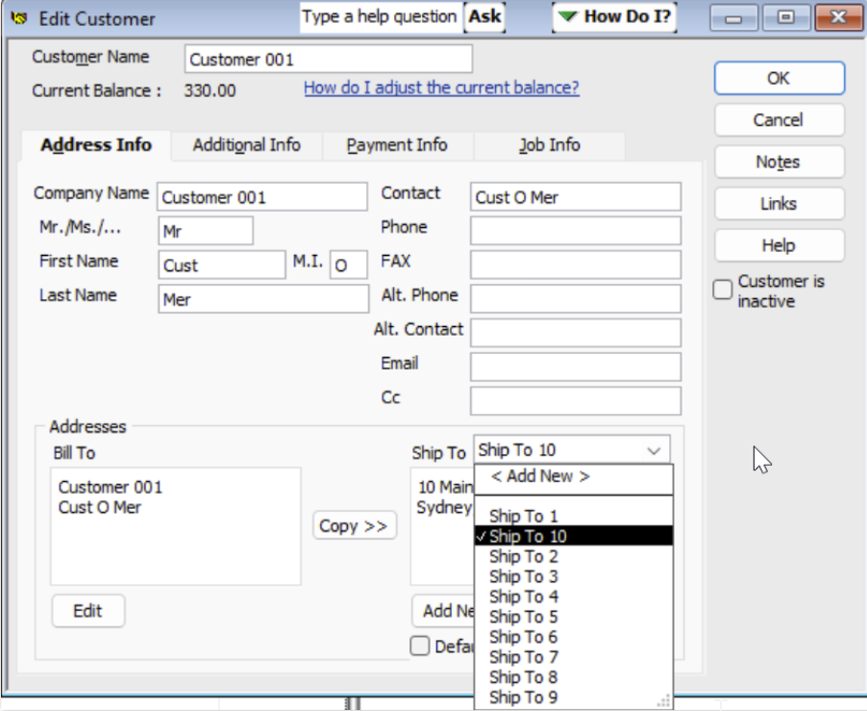Click Edit under Bill To address
This screenshot has height=711, width=867.
(87, 611)
